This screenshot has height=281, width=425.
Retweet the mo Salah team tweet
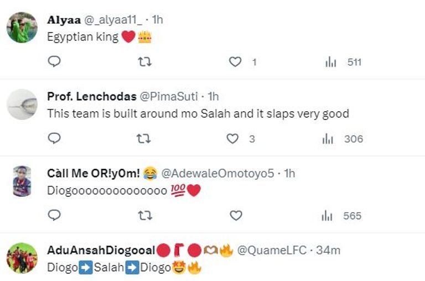click(144, 138)
